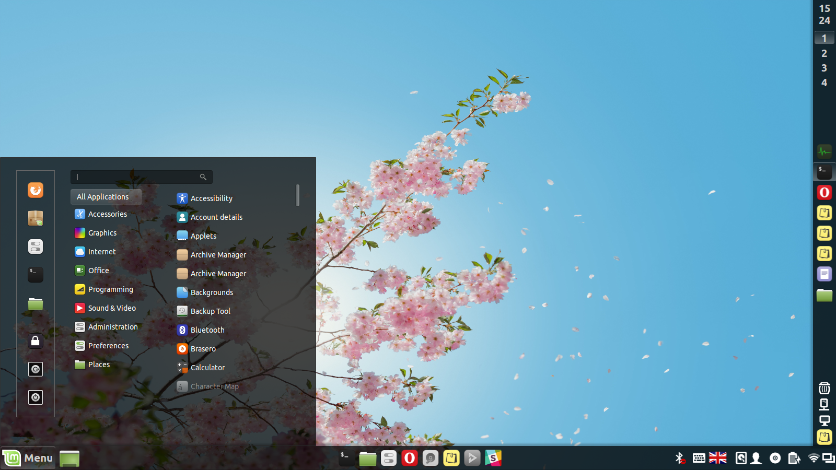836x470 pixels.
Task: Switch to workspace 3
Action: pyautogui.click(x=825, y=68)
